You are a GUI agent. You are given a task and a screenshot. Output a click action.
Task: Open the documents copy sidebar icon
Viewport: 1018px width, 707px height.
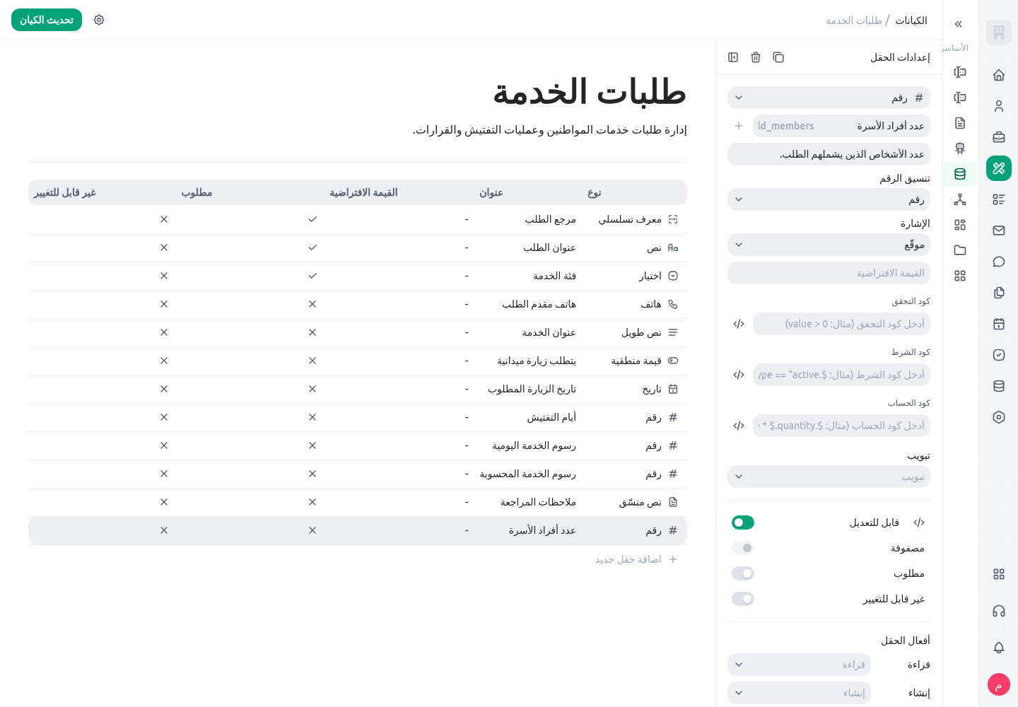pos(999,293)
